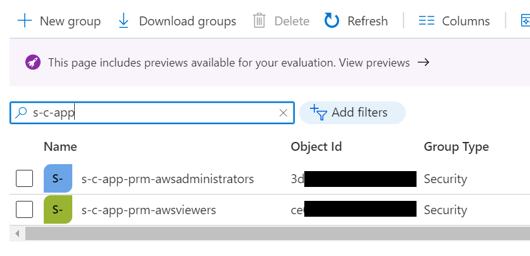Open the s-c-app-prm-awsadministrators group
This screenshot has height=256, width=530.
pos(167,179)
